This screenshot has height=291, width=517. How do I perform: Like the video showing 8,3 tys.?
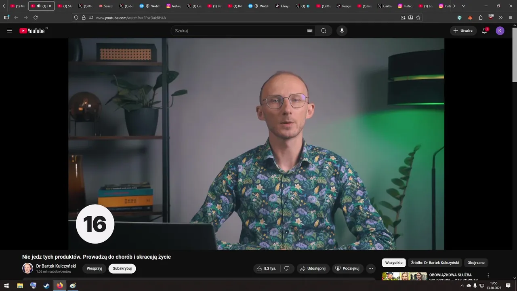point(267,268)
